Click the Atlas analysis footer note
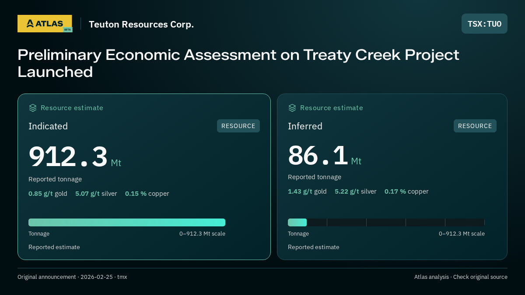The width and height of the screenshot is (525, 295). tap(461, 277)
